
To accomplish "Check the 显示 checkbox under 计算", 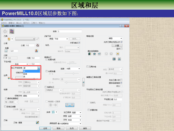I will tap(122, 49).
